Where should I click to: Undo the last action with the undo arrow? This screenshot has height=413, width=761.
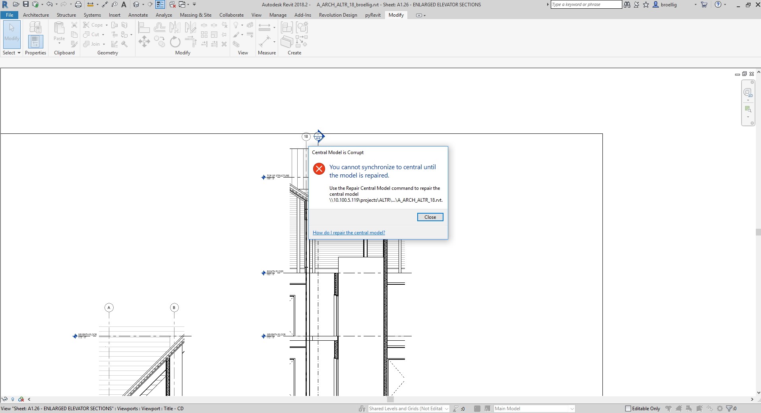(x=50, y=4)
